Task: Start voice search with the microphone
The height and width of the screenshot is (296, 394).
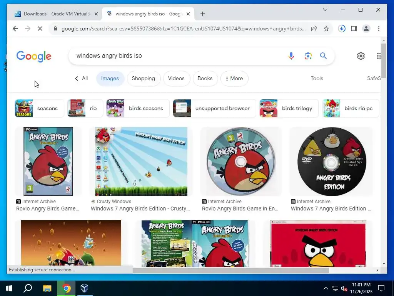Action: coord(291,56)
